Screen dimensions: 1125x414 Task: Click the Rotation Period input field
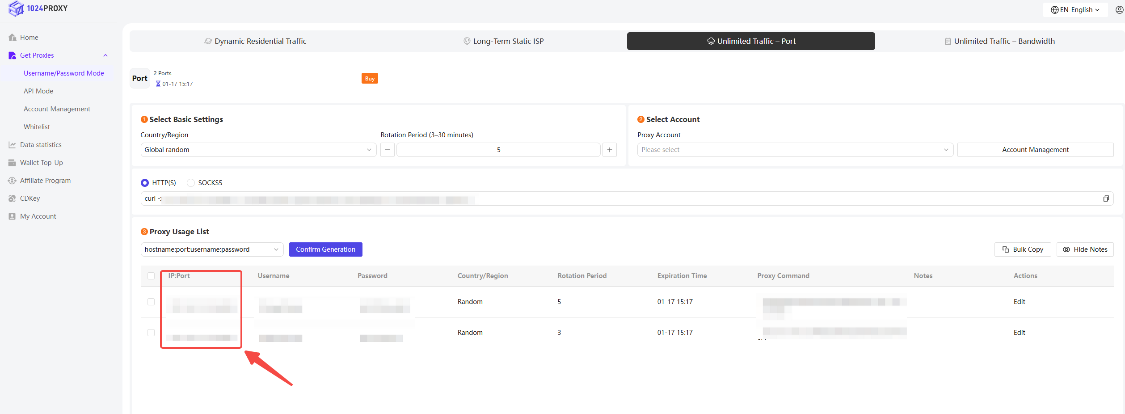click(498, 150)
